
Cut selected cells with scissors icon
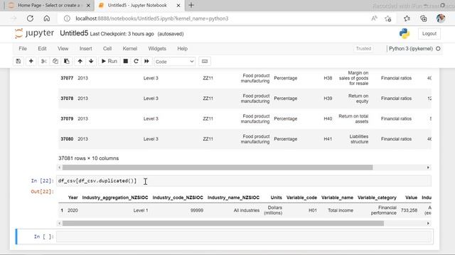[x=44, y=62]
